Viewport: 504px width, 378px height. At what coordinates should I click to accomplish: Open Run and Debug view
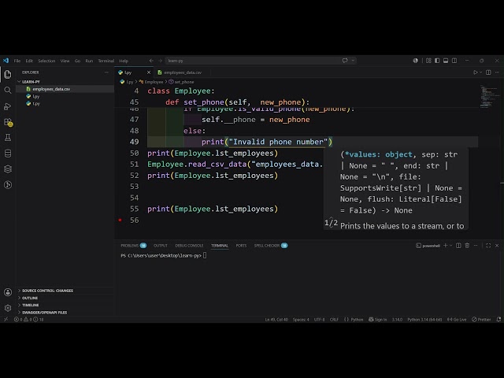coord(8,106)
